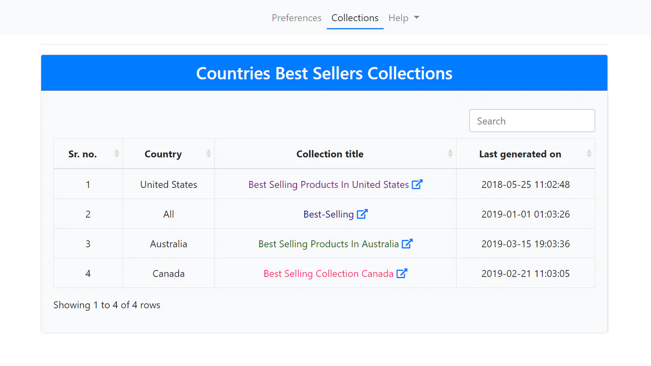This screenshot has width=651, height=366.
Task: Open Best Selling Products In United States link
Action: 328,185
